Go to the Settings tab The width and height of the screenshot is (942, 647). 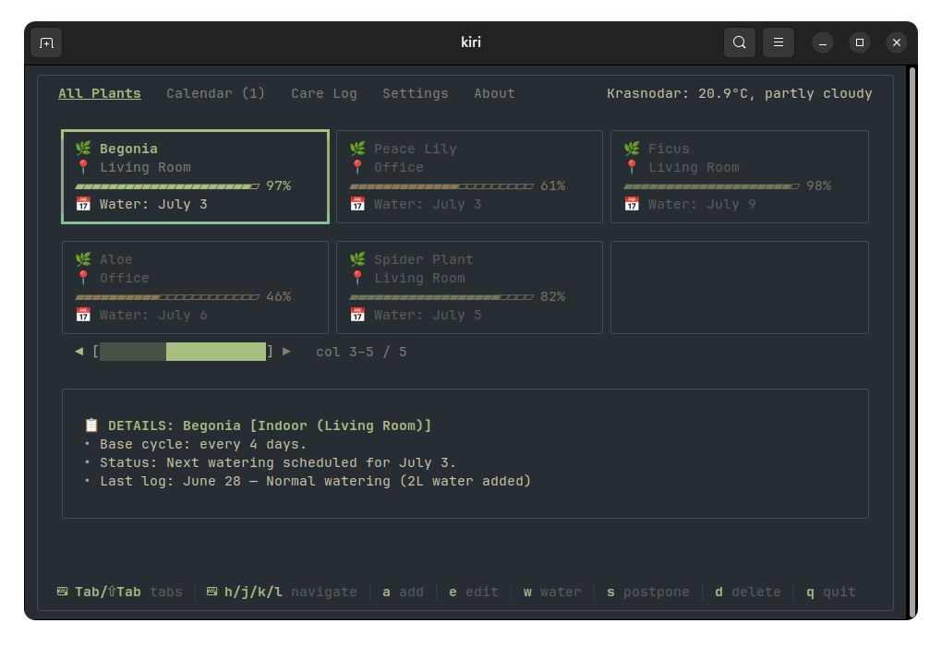pyautogui.click(x=416, y=93)
